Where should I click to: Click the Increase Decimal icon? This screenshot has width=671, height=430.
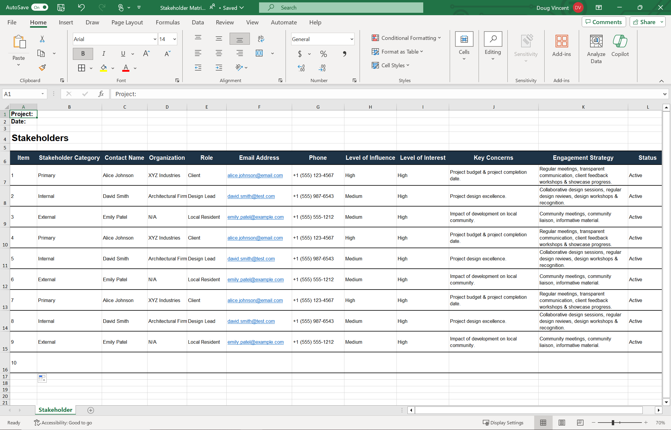click(x=301, y=68)
